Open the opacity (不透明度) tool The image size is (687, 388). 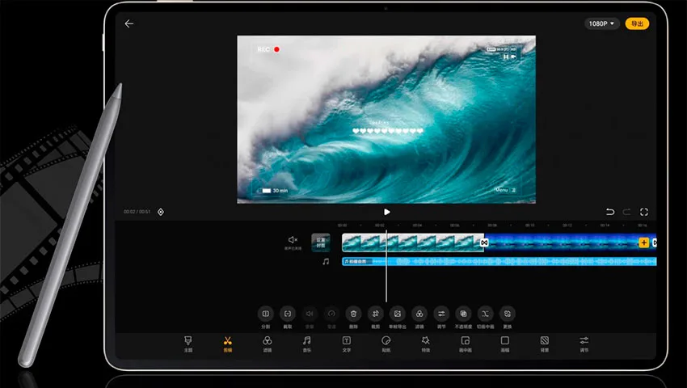(x=463, y=314)
